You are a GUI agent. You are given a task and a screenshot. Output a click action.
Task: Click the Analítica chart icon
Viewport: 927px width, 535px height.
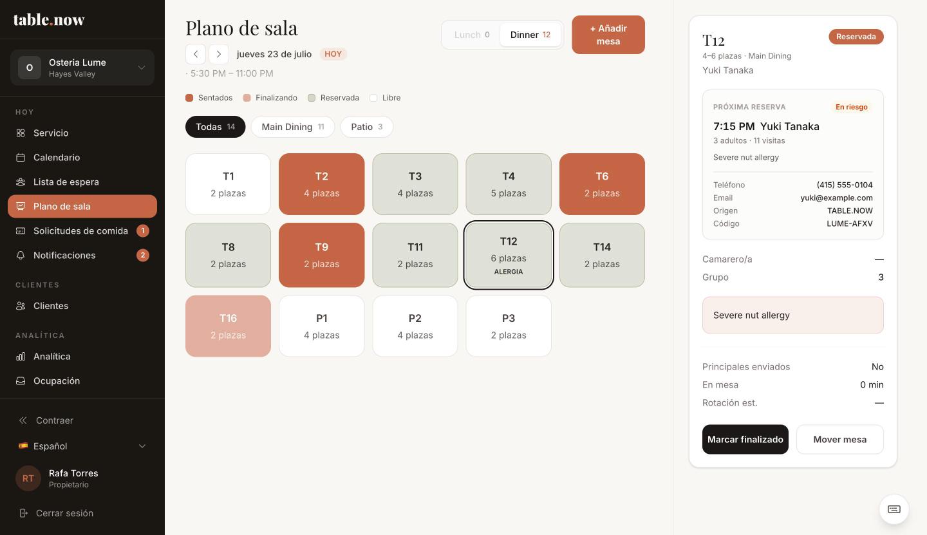21,357
